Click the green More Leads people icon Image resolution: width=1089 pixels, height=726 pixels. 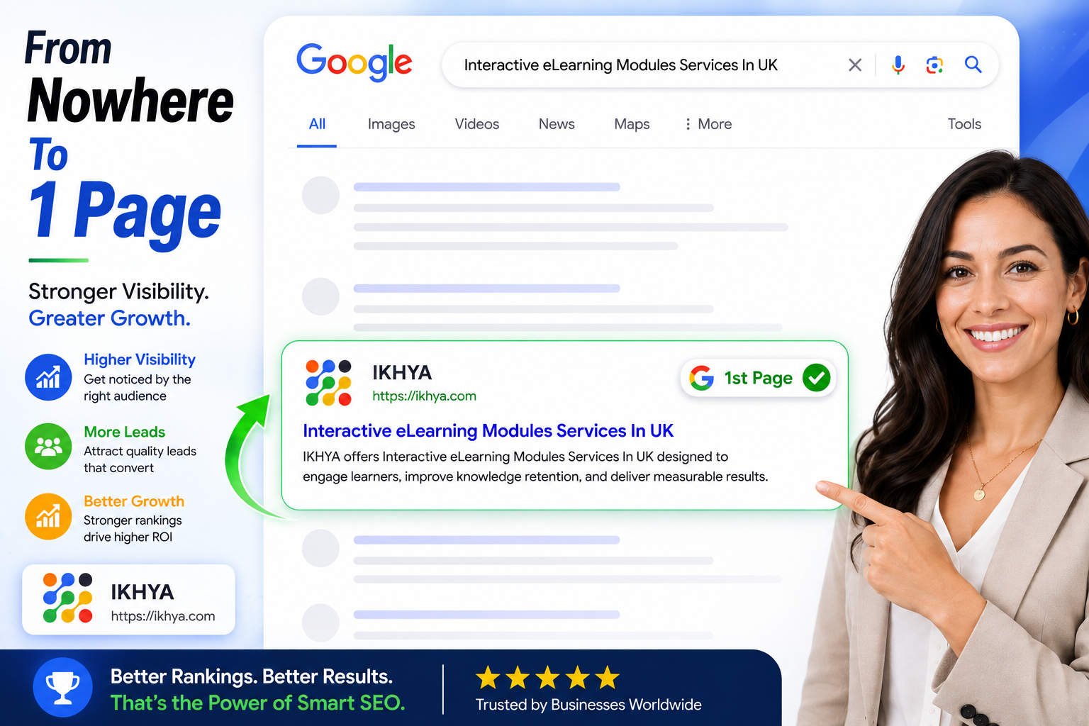[48, 447]
